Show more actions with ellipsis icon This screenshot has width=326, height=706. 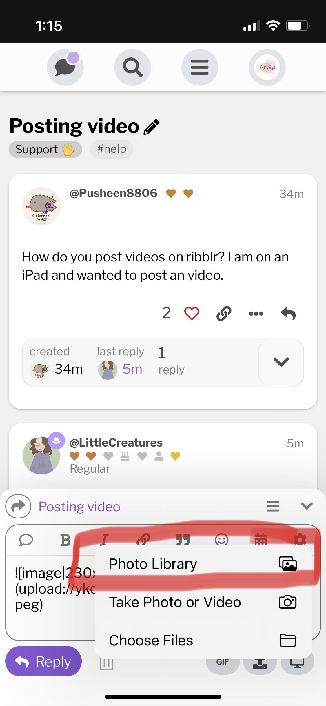tap(256, 313)
